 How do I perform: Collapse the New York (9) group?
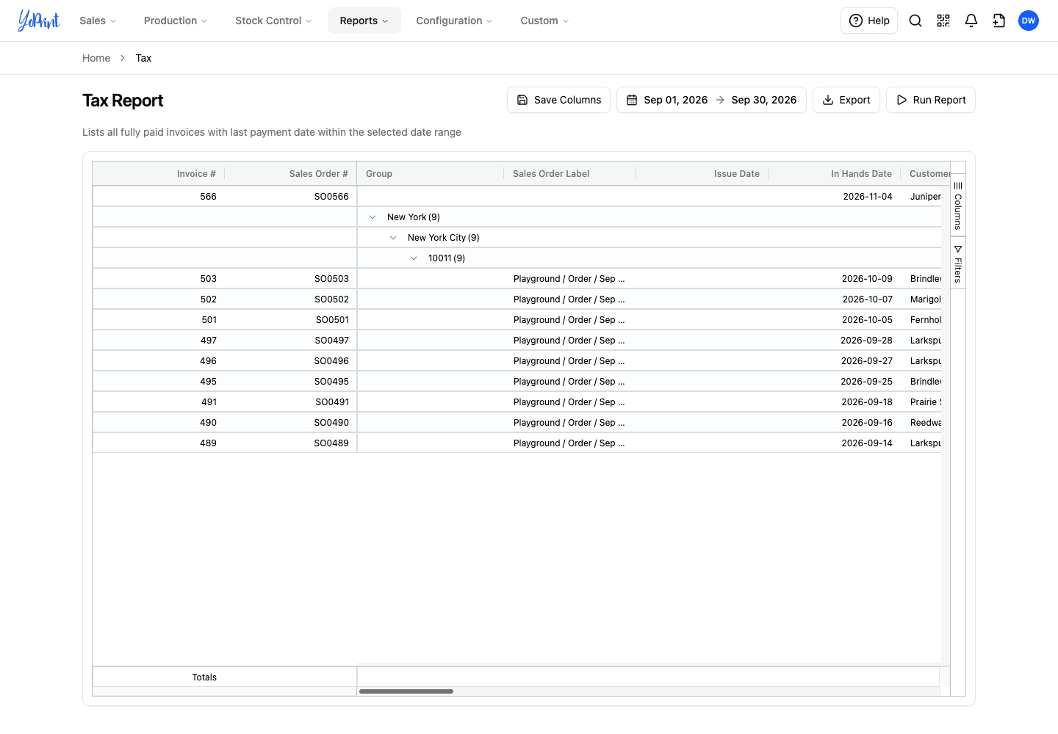[373, 217]
